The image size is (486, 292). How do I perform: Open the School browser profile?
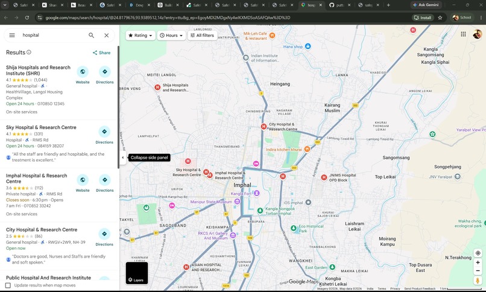(x=462, y=17)
